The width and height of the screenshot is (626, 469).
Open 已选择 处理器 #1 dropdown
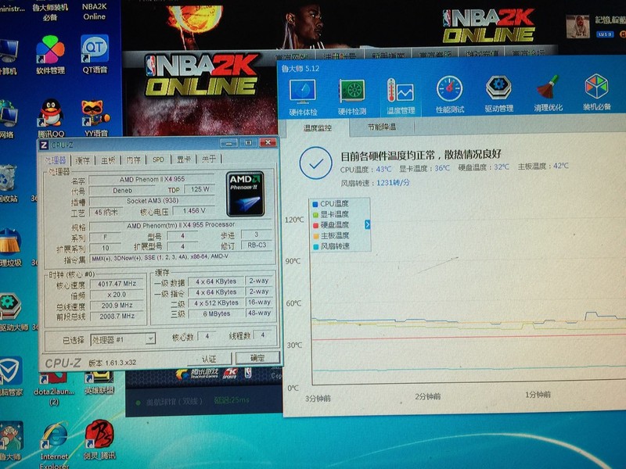coord(123,339)
